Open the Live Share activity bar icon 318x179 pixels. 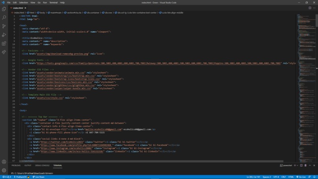coord(4,52)
